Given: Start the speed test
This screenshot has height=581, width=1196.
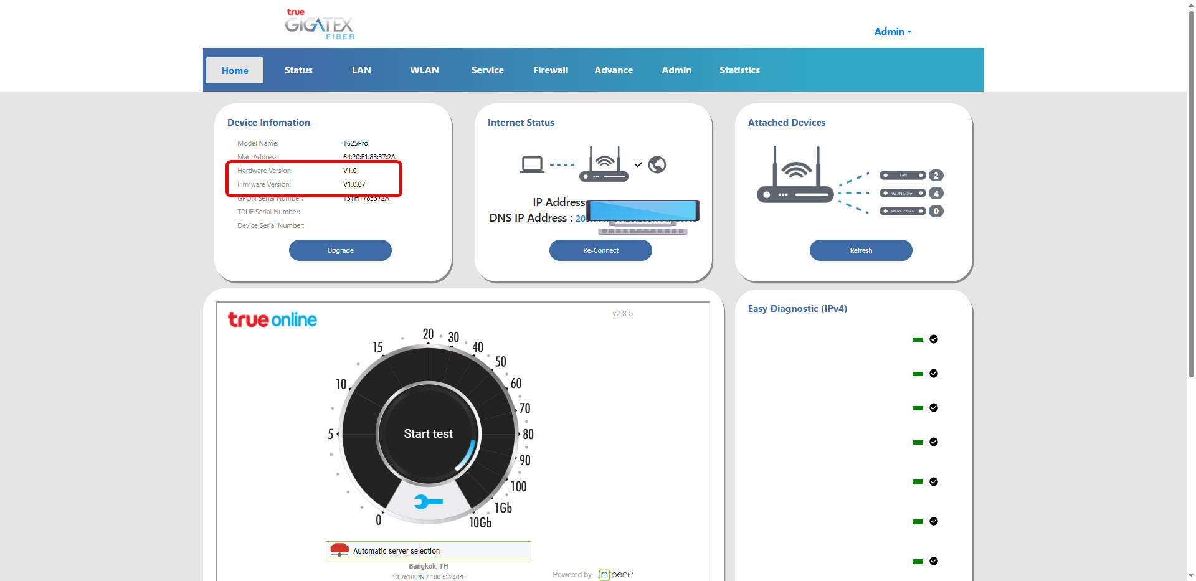Looking at the screenshot, I should pyautogui.click(x=429, y=434).
